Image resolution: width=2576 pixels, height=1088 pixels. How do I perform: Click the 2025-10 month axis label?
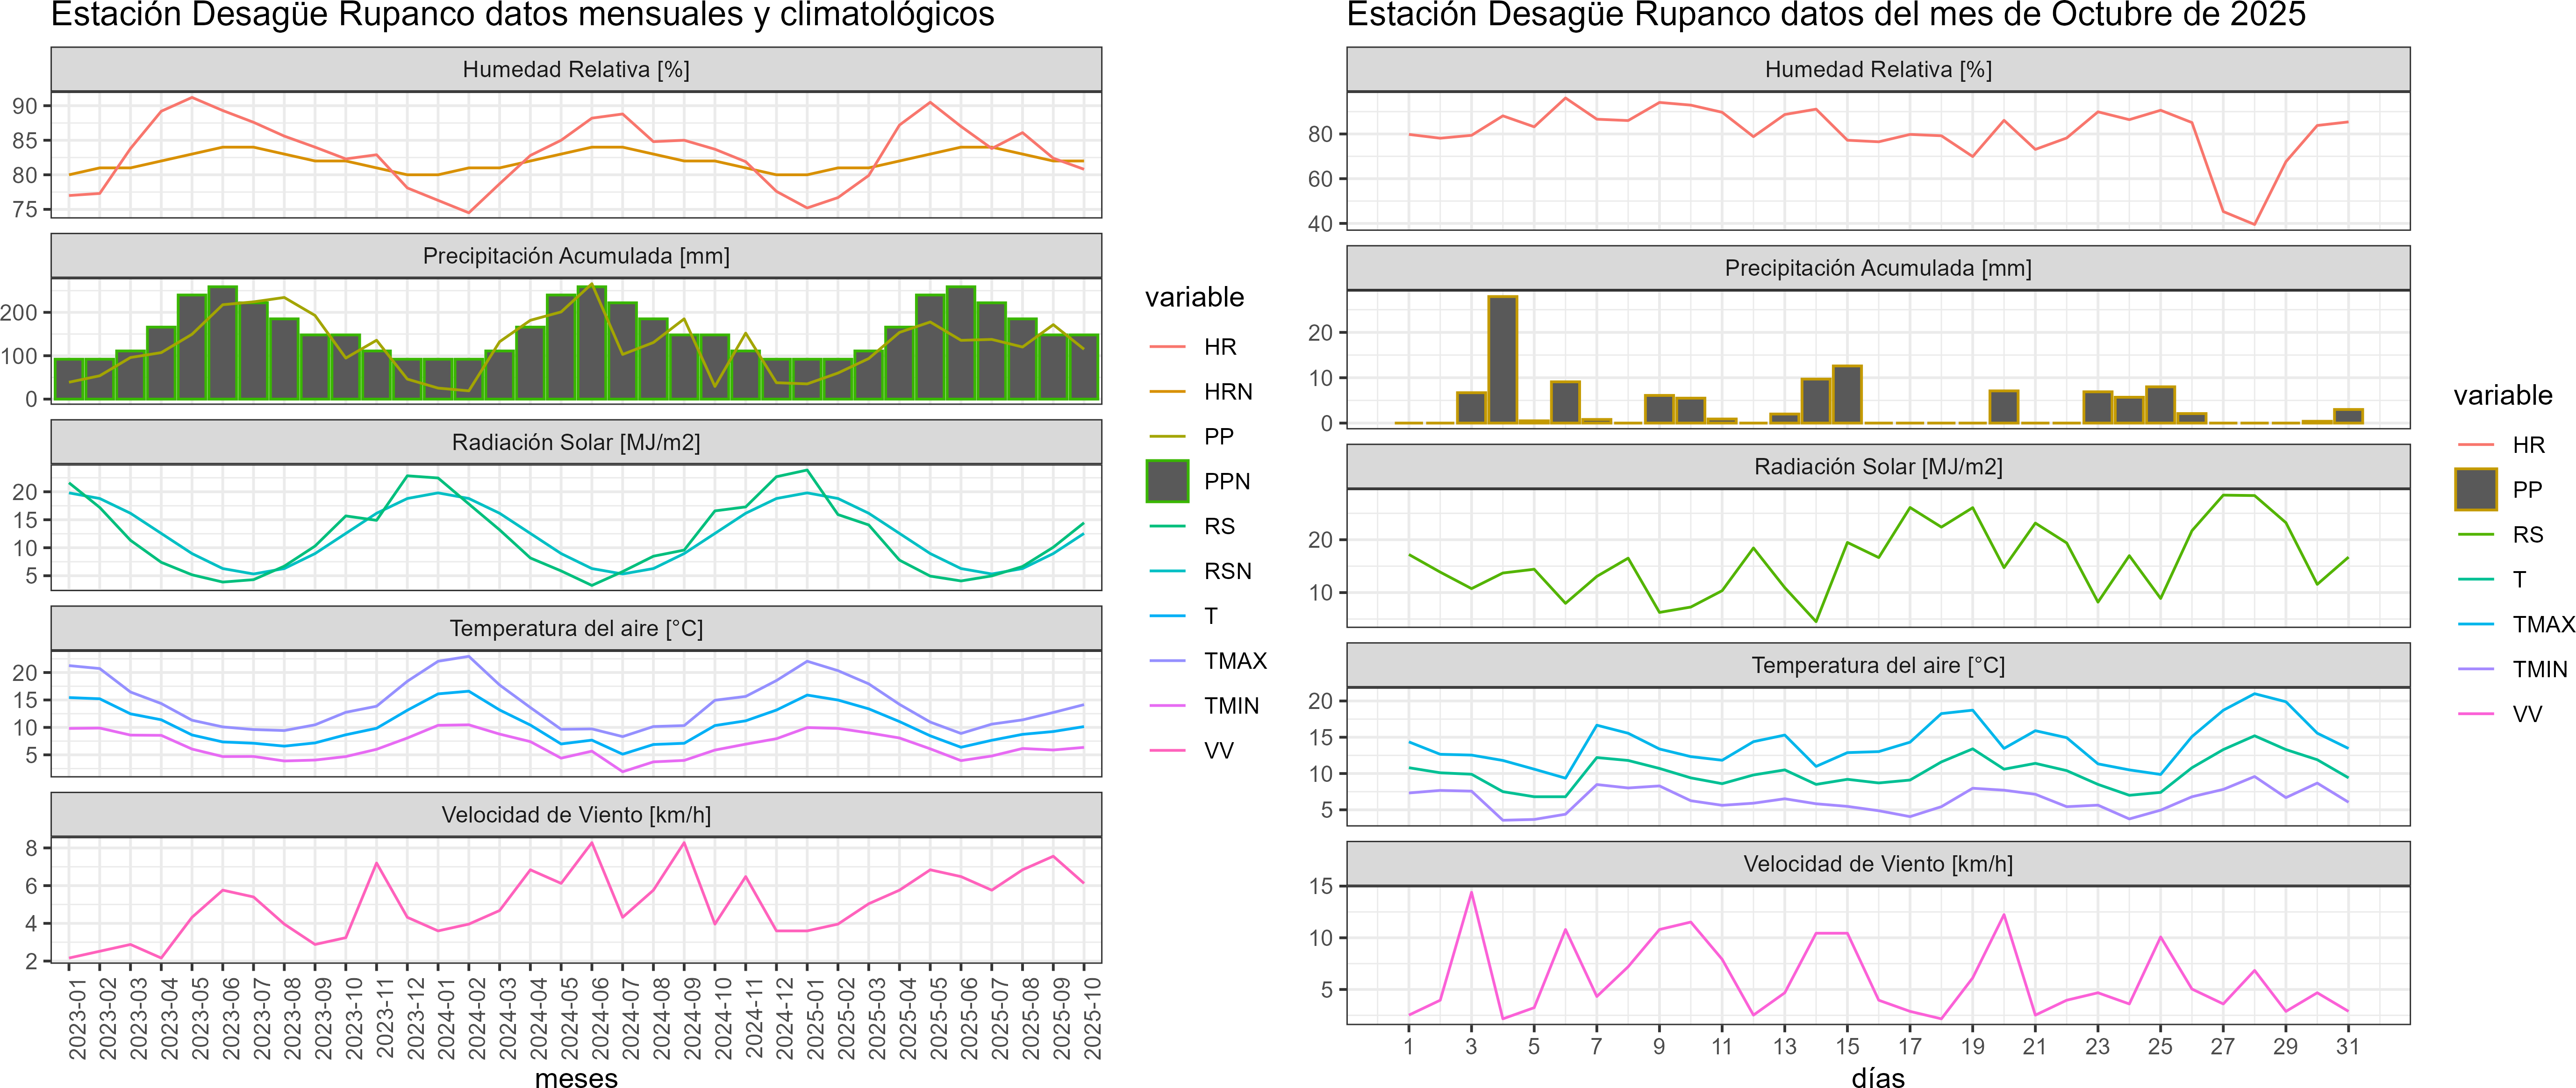coord(1092,1018)
